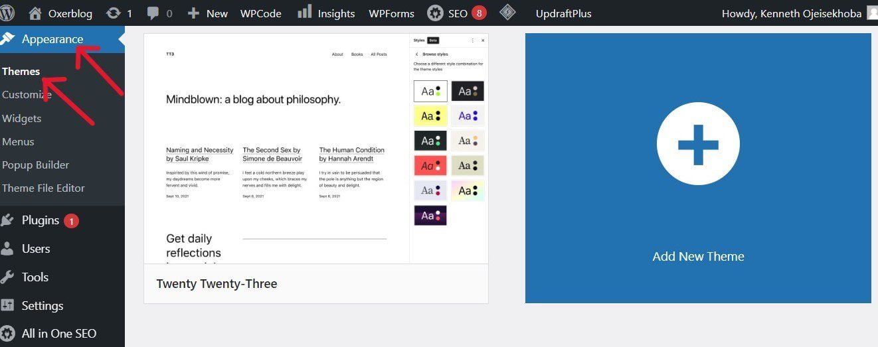This screenshot has width=878, height=347.
Task: Click All Posts in theme preview nav
Action: (x=379, y=54)
